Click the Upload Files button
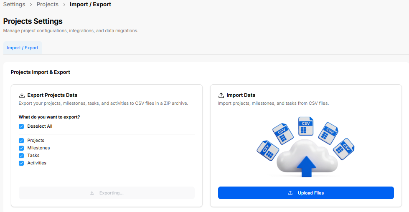 point(306,193)
